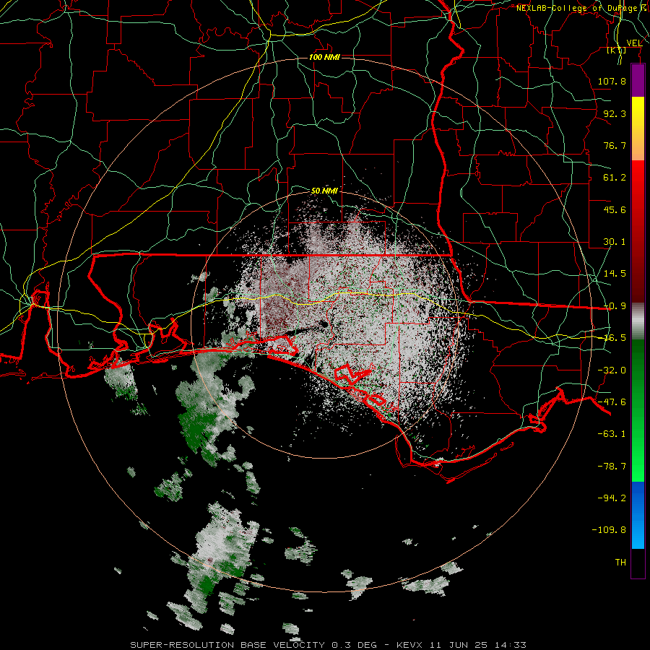The image size is (650, 650).
Task: Select the 61.2 velocity scale value
Action: pos(615,178)
